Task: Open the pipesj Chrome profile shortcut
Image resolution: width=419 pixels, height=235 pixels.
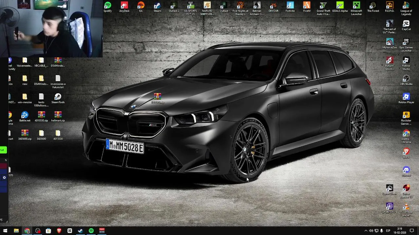Action: [406, 136]
